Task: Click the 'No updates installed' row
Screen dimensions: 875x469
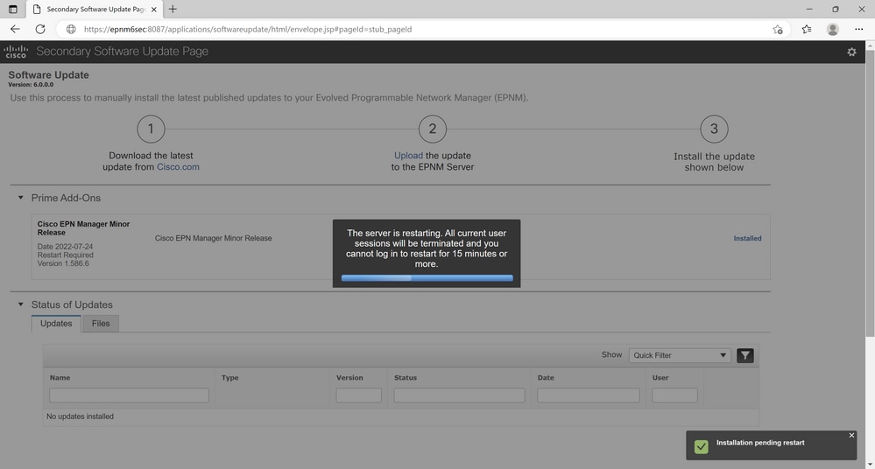Action: click(400, 416)
